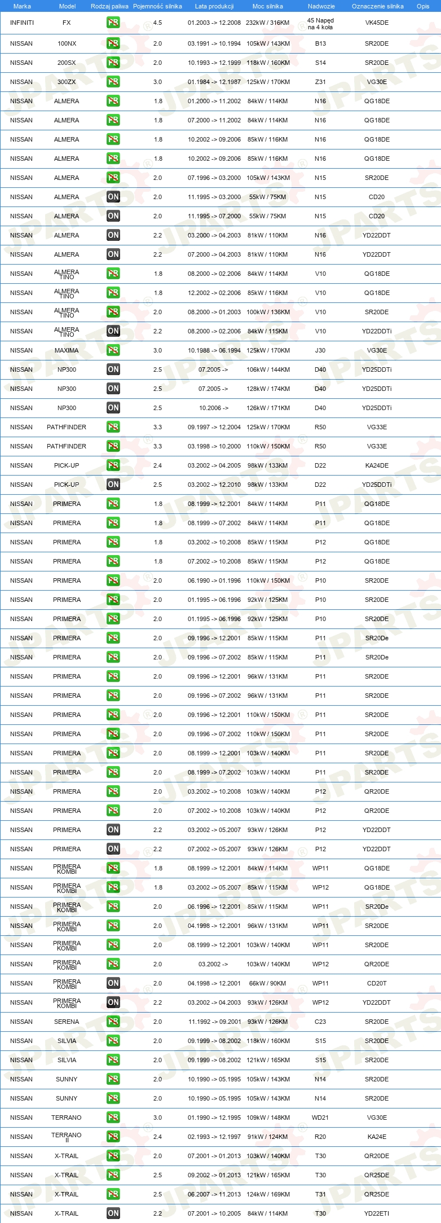Click power value 66kW / 90KM

pyautogui.click(x=268, y=983)
